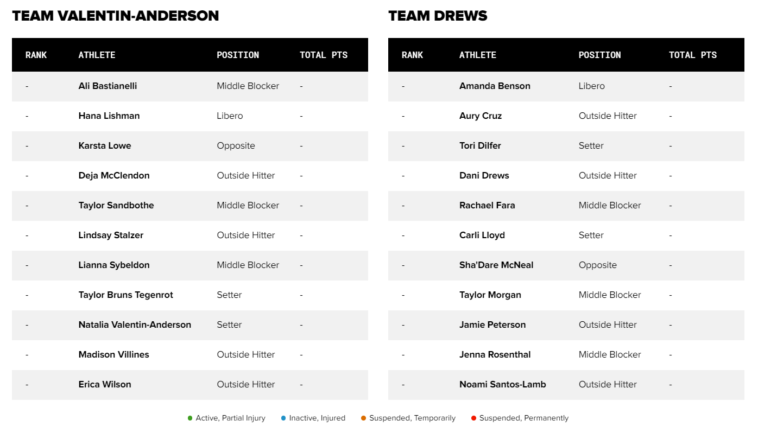Sort Team Valentin-Anderson by TOTAL PTS header

tap(324, 55)
